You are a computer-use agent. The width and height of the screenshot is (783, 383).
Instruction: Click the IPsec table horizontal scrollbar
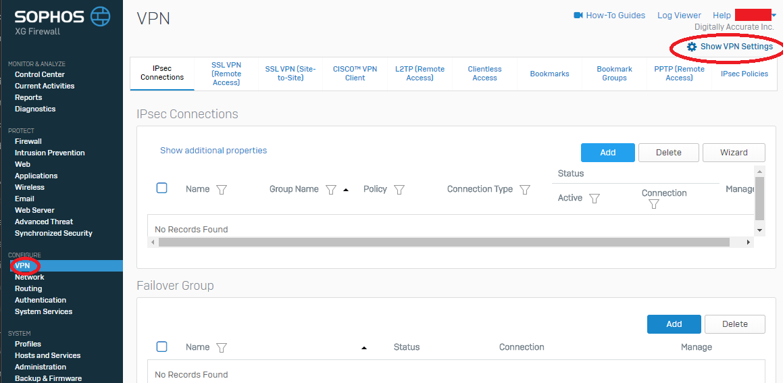[x=444, y=242]
